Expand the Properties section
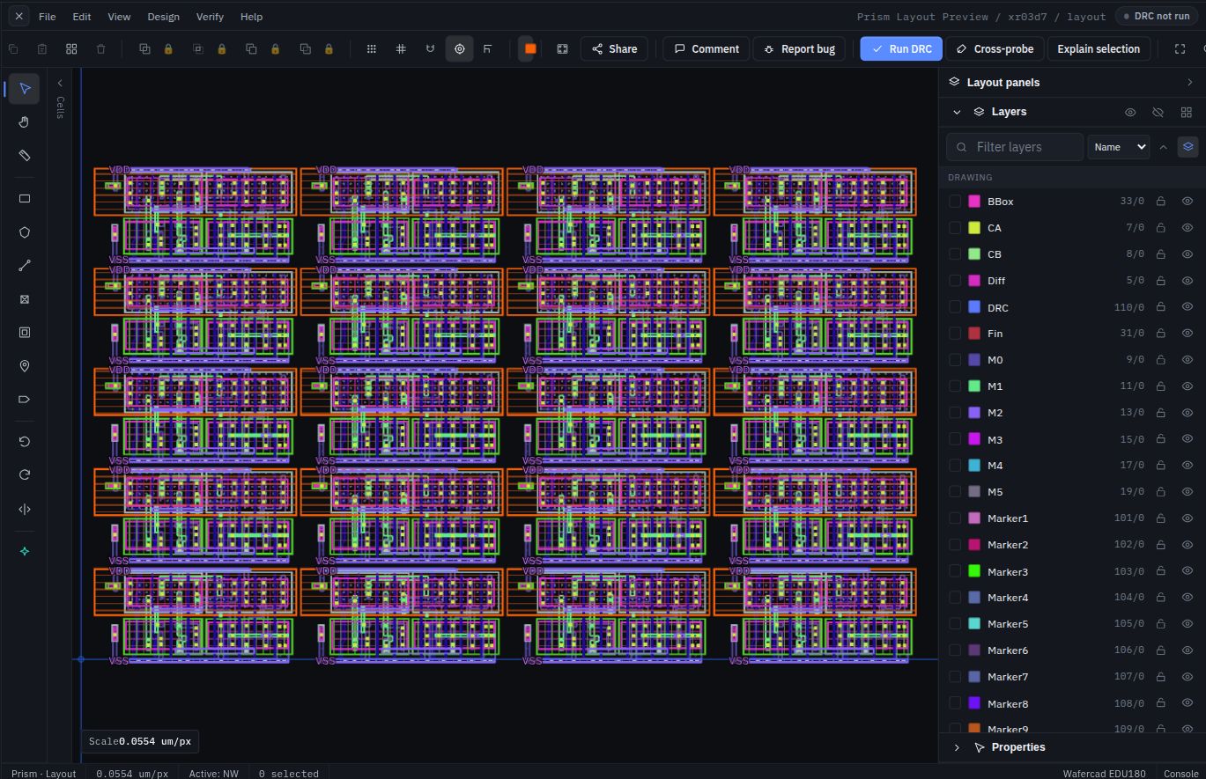 pos(957,747)
